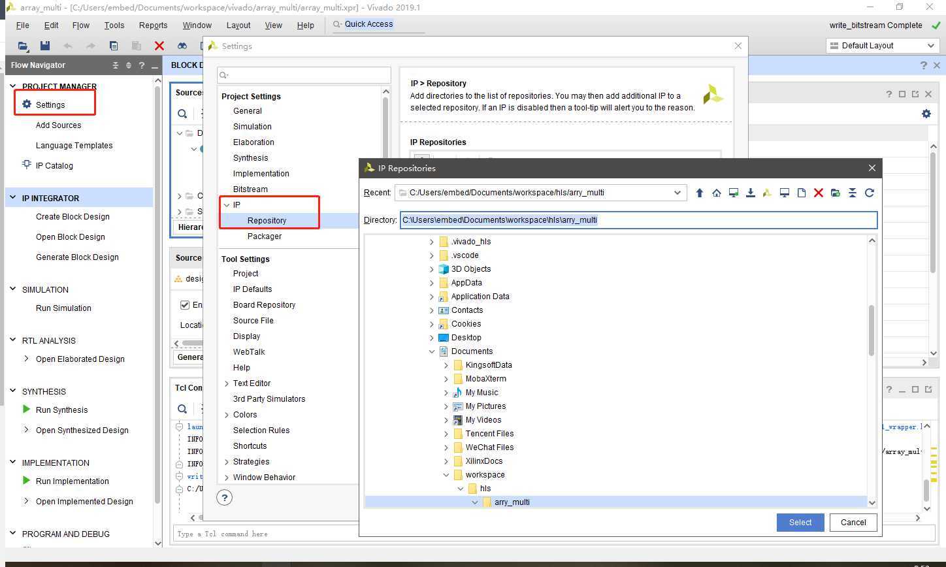The height and width of the screenshot is (567, 946).
Task: Save with the floppy disk toolbar icon
Action: point(45,46)
